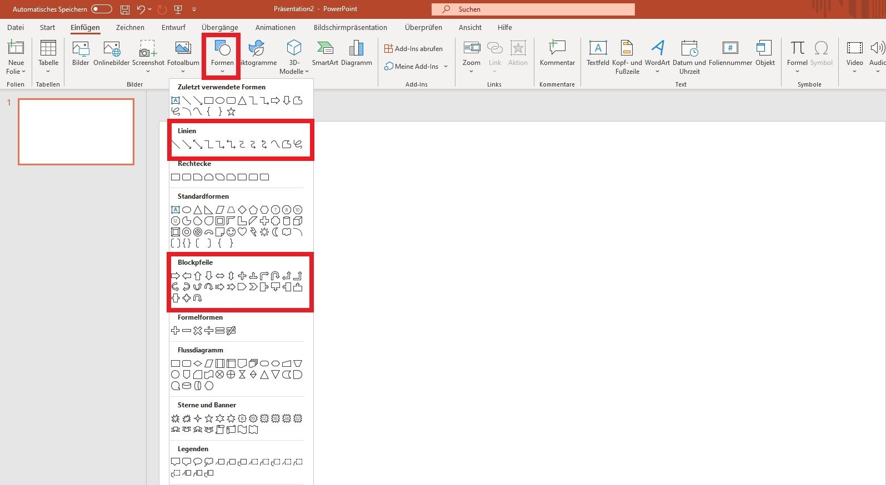Click Add-Ins abrufen

coord(413,49)
